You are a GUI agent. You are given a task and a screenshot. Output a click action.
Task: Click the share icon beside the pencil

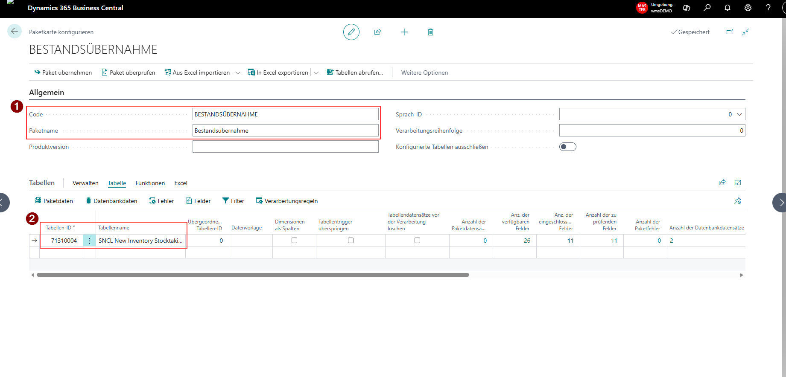click(x=377, y=32)
